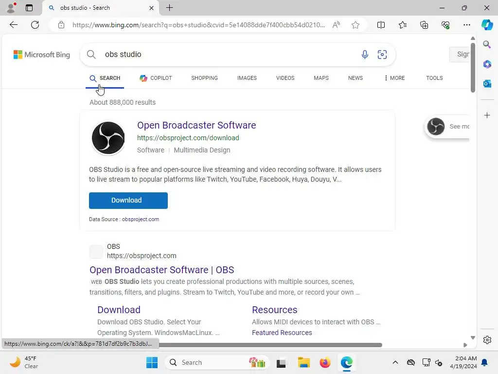Expand the MORE dropdown menu
Image resolution: width=498 pixels, height=374 pixels.
[x=394, y=78]
